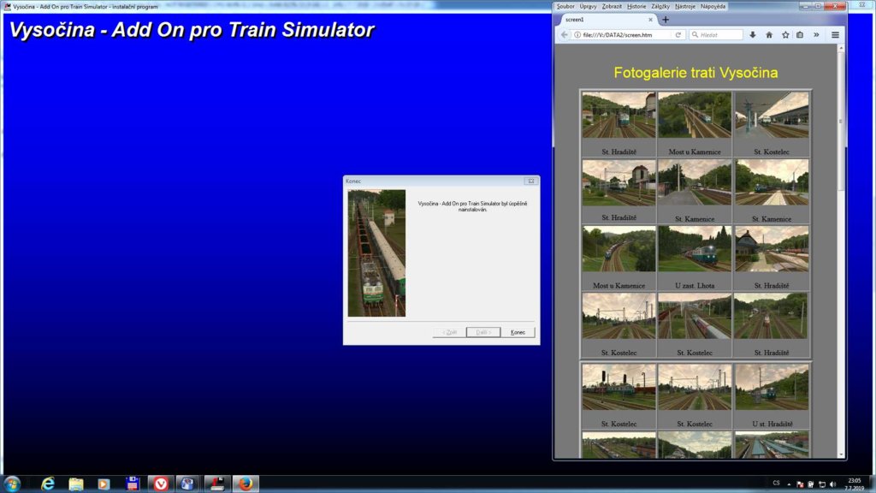This screenshot has height=493, width=876.
Task: Open the Nápověda menu
Action: click(x=713, y=6)
